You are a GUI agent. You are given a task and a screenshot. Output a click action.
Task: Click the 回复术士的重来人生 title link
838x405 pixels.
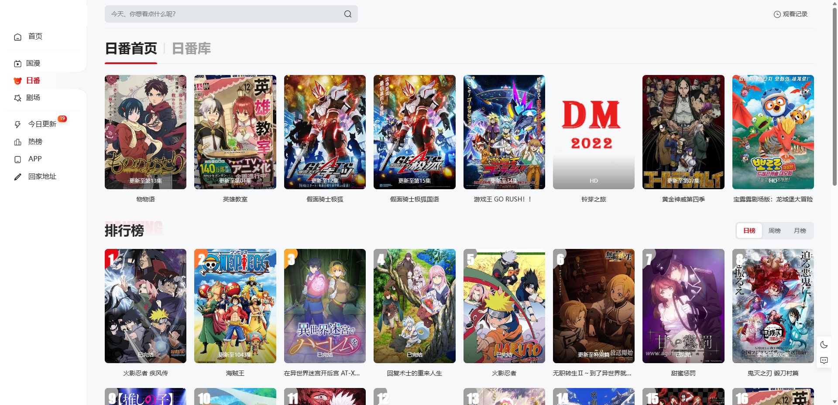(415, 373)
